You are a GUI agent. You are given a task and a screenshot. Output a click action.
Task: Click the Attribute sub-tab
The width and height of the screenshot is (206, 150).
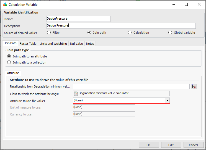(13, 73)
